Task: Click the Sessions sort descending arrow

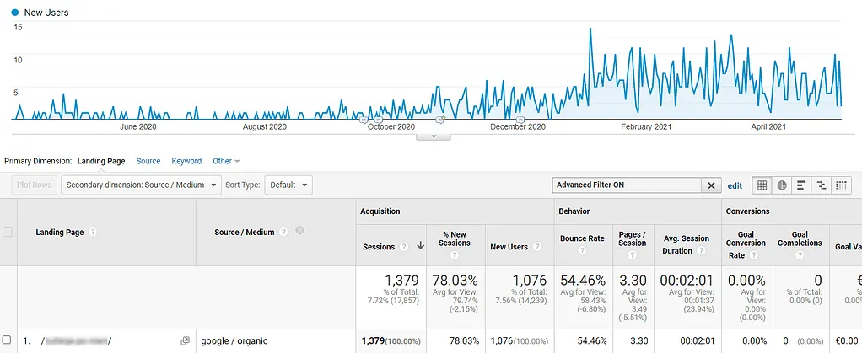Action: point(421,247)
